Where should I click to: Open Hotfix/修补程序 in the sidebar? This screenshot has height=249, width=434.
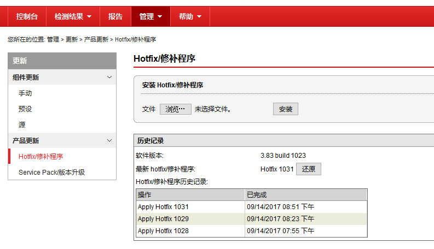click(x=40, y=156)
